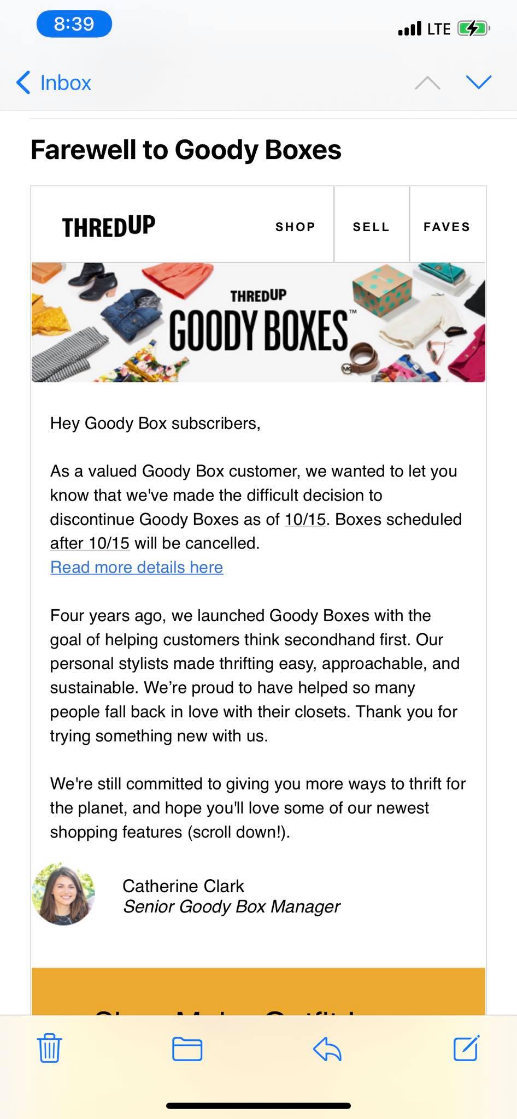Compose a new email
This screenshot has width=517, height=1119.
click(467, 1049)
